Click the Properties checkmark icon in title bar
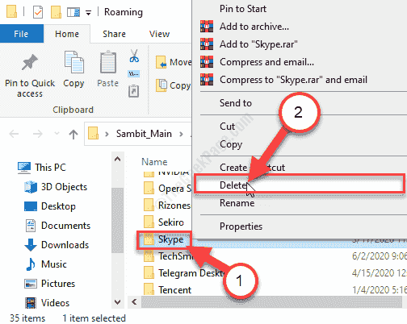 click(x=38, y=12)
